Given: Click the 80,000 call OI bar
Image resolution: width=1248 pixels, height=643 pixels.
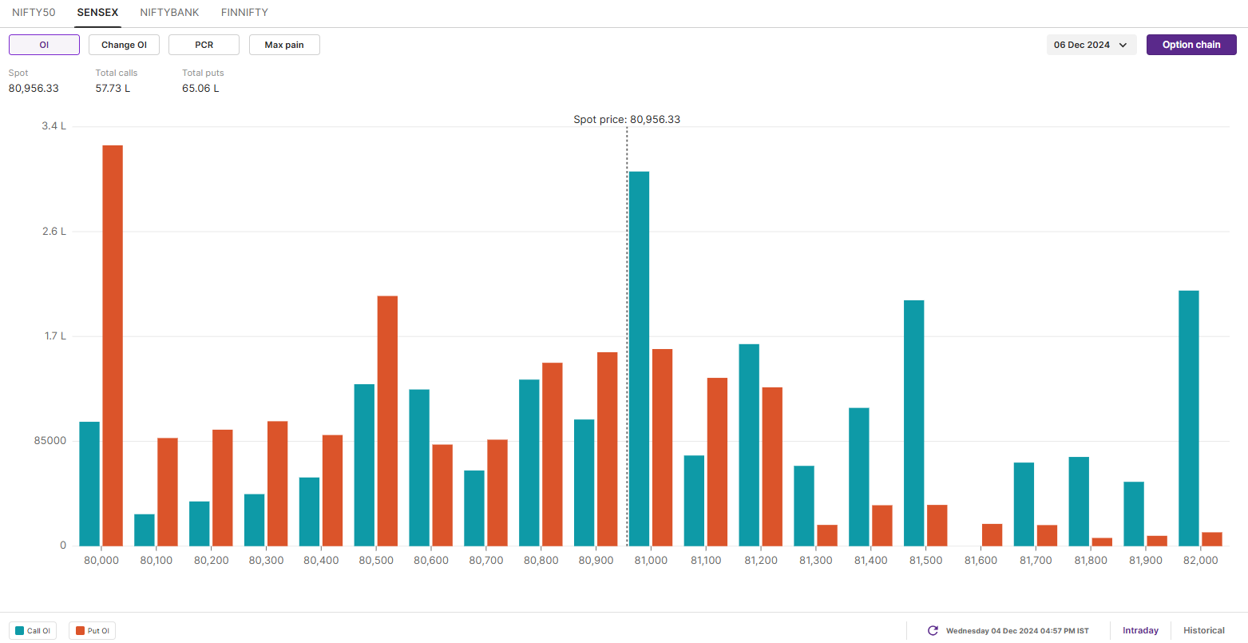Looking at the screenshot, I should (89, 484).
